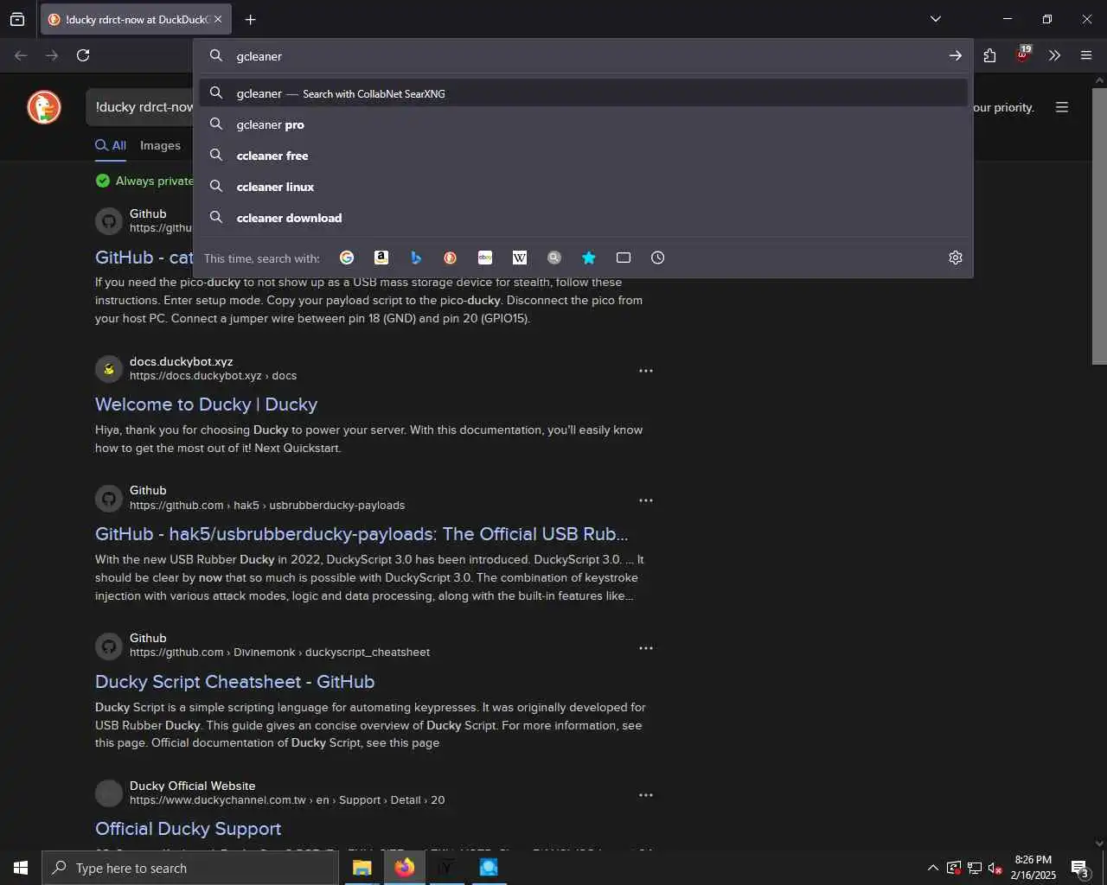Select the 'ccleaner linux' suggestion
1107x885 pixels.
[x=583, y=187]
